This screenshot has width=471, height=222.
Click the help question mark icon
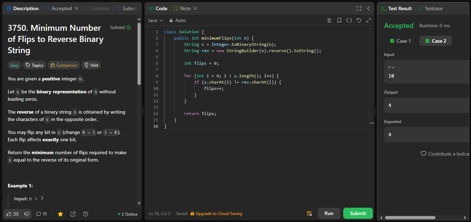(86, 214)
